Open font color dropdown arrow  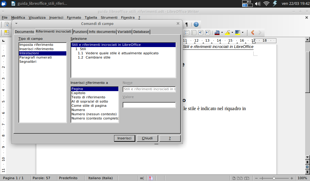[x=222, y=33]
